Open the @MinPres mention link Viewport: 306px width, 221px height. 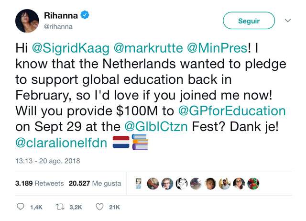(x=217, y=48)
